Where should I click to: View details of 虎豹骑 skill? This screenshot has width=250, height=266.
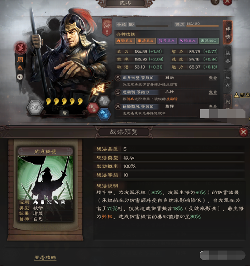tap(213, 92)
